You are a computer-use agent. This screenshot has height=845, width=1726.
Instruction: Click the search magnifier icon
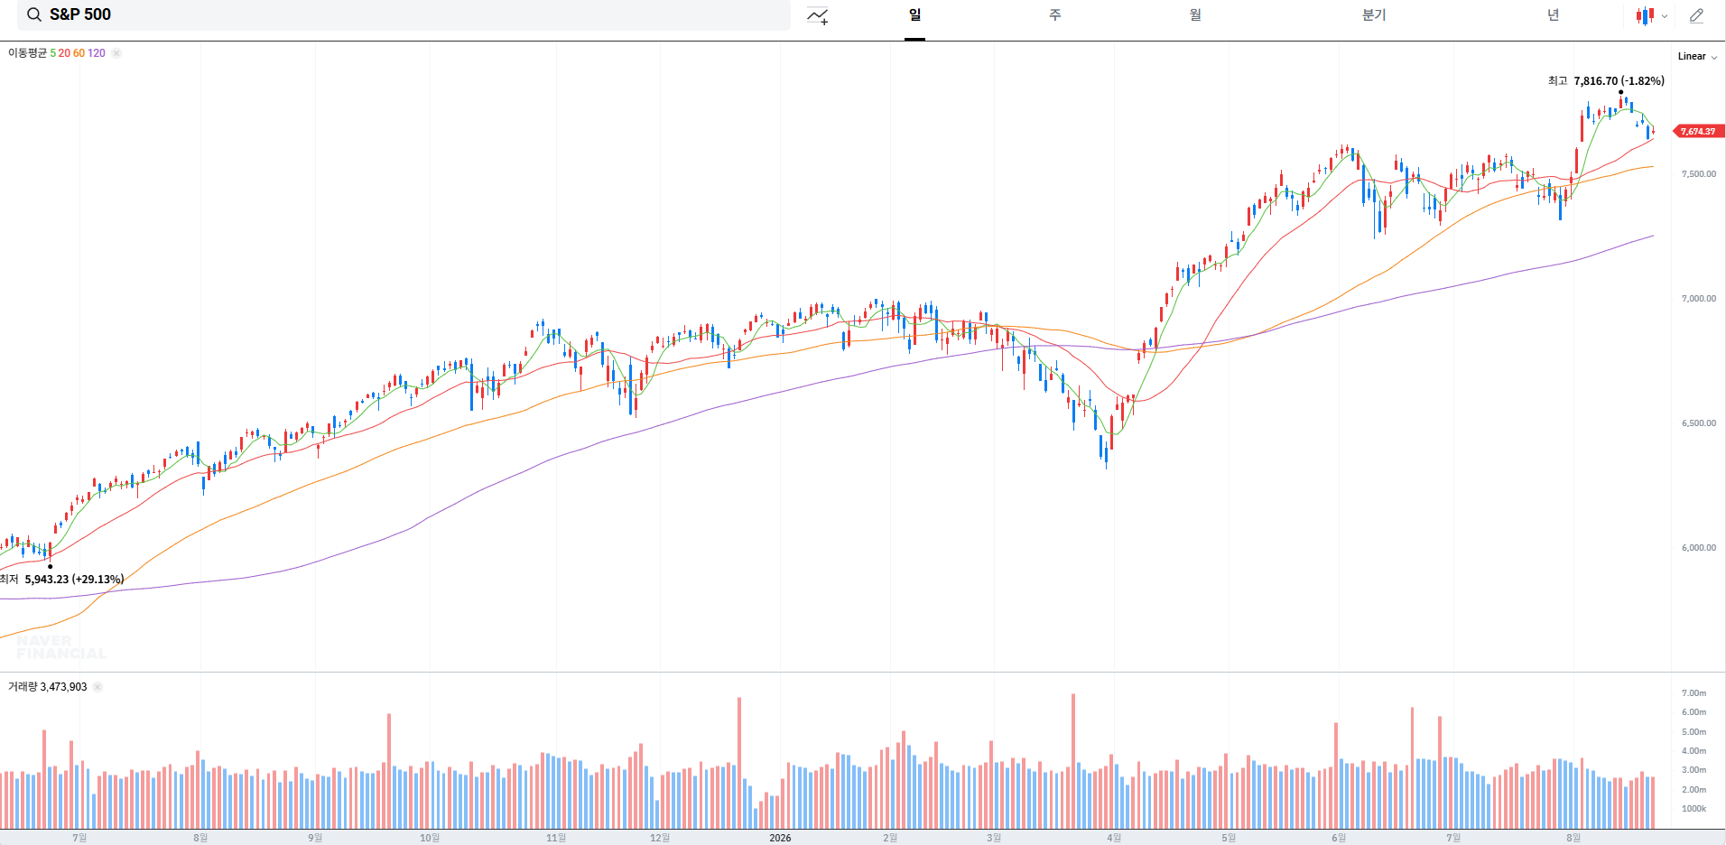(x=34, y=14)
